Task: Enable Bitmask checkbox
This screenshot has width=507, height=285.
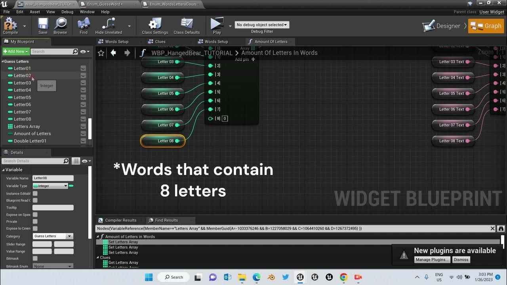Action: [x=35, y=258]
